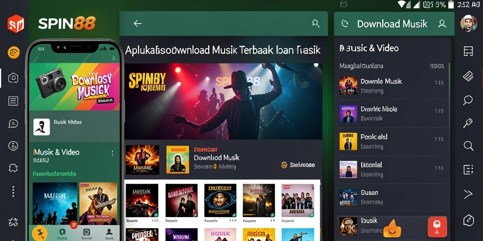483x241 pixels.
Task: Open the group of men cover in grid
Action: 298,201
